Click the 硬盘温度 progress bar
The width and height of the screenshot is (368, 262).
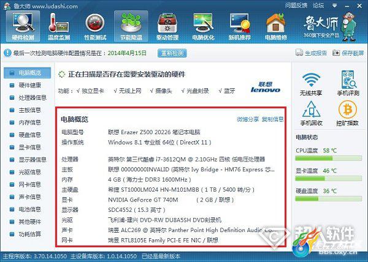[328, 199]
